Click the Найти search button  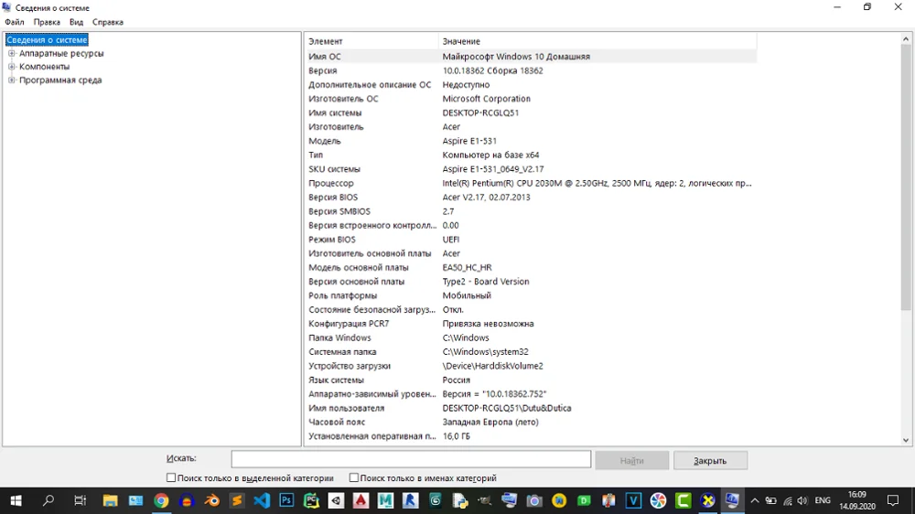pos(632,460)
